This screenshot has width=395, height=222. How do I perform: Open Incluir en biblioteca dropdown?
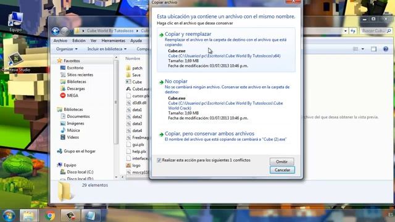point(107,49)
